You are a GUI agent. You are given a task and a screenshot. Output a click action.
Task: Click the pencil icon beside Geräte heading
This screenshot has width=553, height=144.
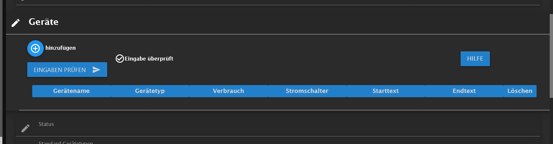(15, 23)
